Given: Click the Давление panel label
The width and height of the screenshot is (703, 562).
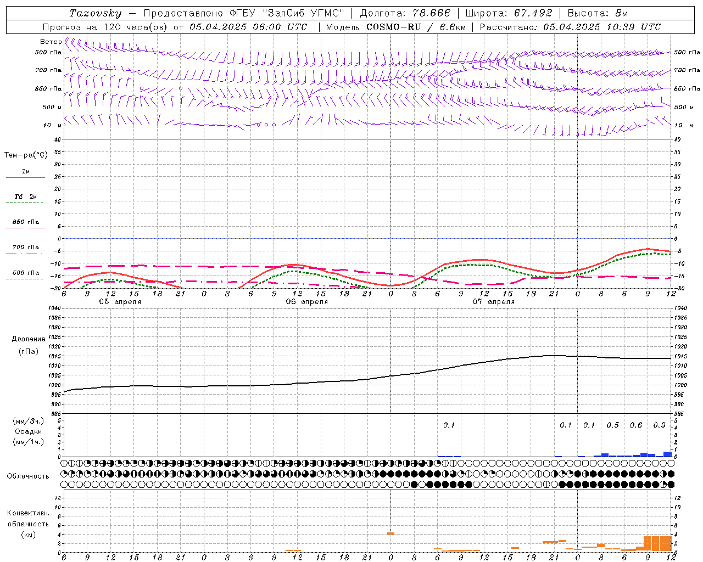Looking at the screenshot, I should pos(29,339).
